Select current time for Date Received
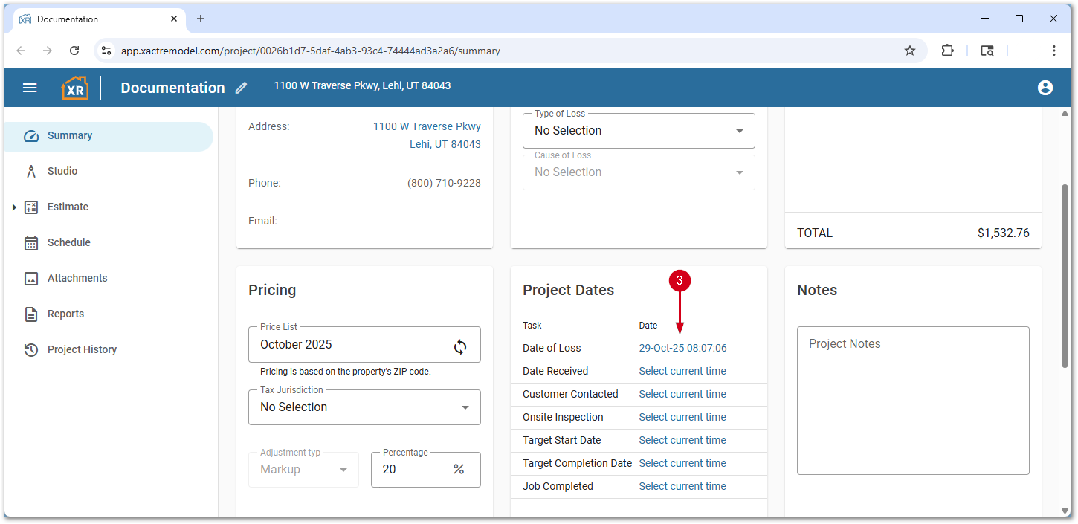Viewport: 1078px width, 524px height. (682, 371)
